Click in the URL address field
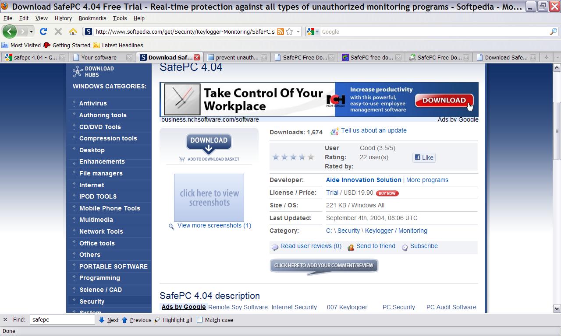 coord(185,31)
